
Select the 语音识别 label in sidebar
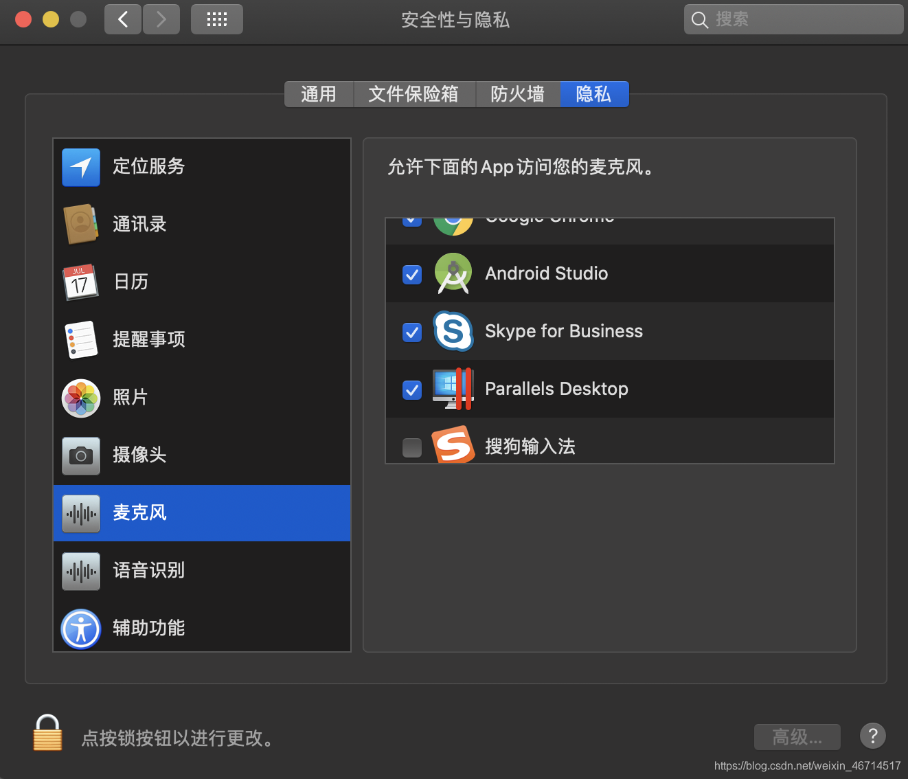tap(149, 570)
